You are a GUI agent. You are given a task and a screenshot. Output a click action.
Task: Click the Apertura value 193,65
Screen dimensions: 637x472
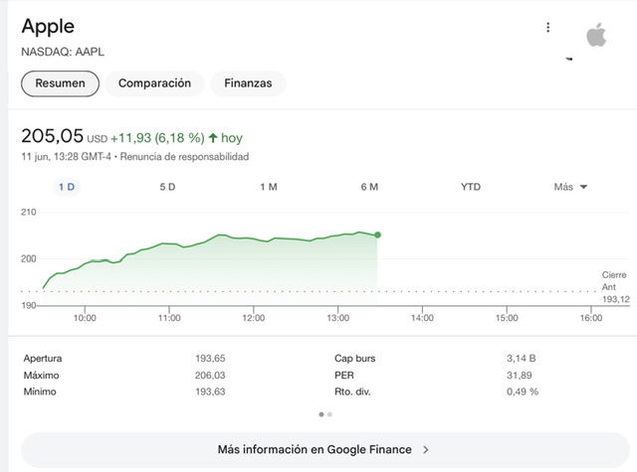[210, 359]
